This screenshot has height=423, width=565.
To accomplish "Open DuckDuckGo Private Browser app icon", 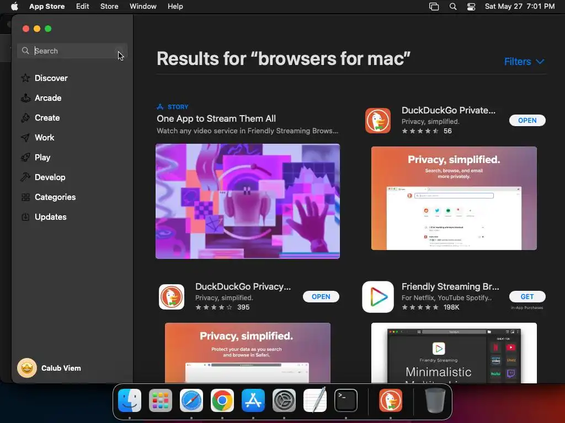I will (377, 121).
